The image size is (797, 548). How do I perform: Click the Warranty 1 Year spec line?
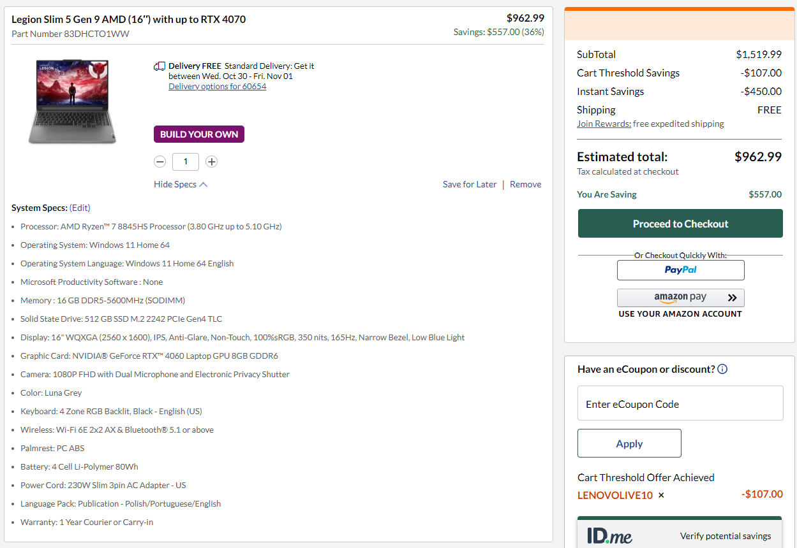[x=87, y=522]
